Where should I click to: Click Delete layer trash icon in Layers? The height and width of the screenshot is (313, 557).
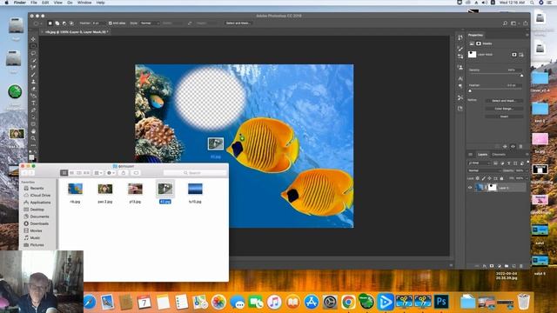(x=521, y=266)
